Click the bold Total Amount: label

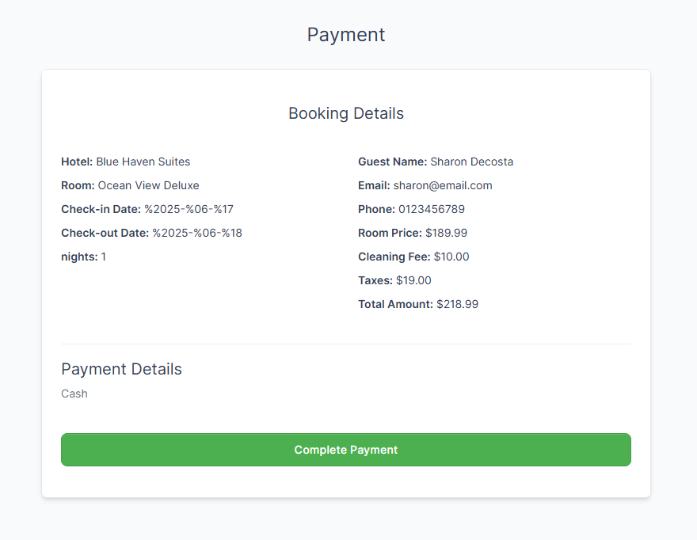click(395, 304)
